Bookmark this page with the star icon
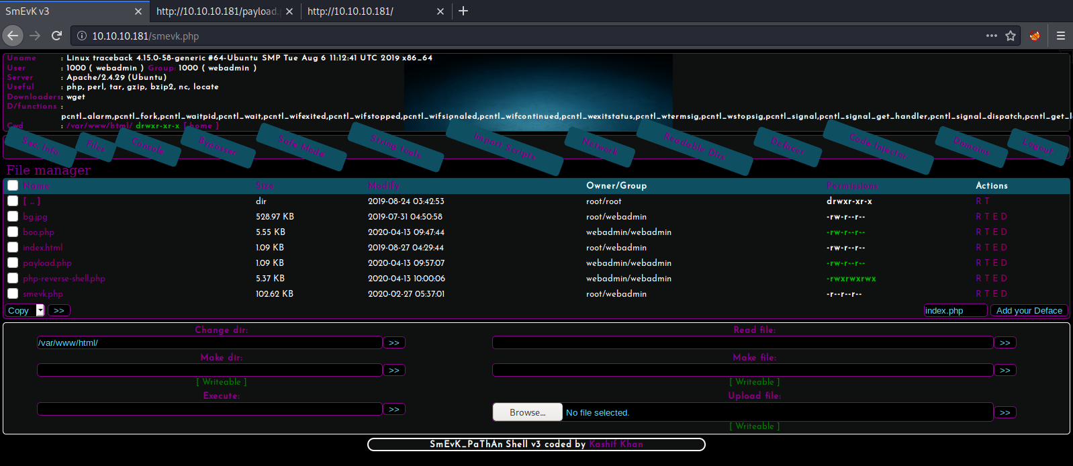 [1011, 36]
